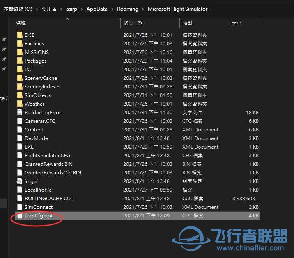Click Cameras.CFG file name
The width and height of the screenshot is (294, 258).
pos(40,121)
